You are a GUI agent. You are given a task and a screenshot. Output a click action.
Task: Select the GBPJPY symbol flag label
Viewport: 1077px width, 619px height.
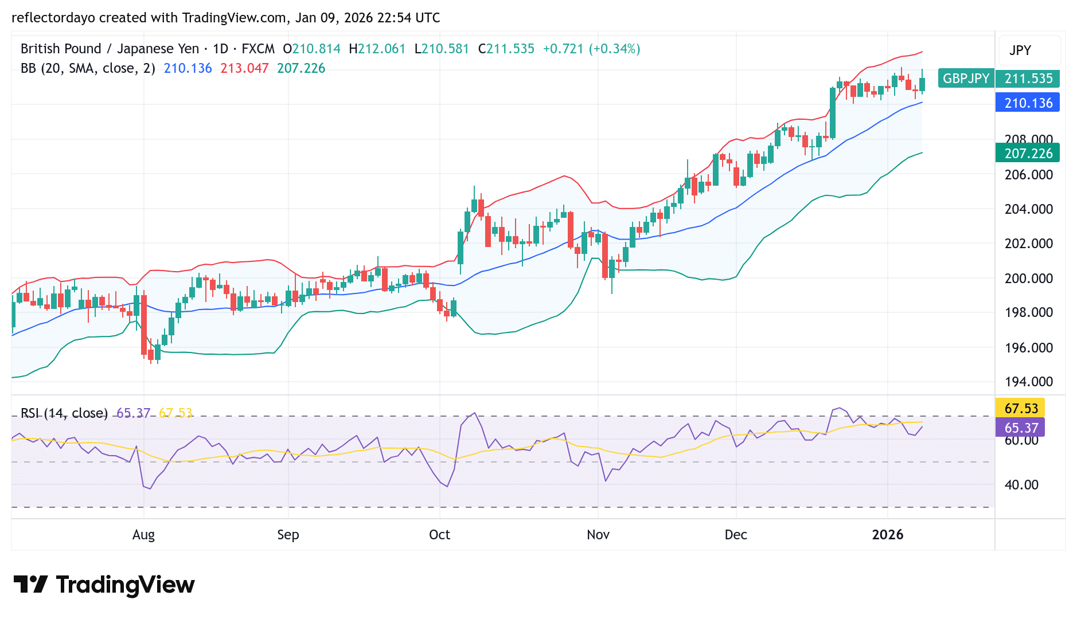coord(965,79)
